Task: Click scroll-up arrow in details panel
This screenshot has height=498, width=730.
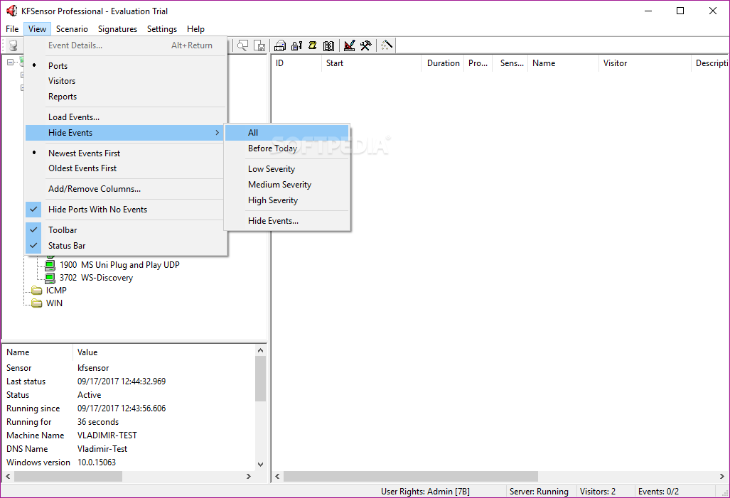Action: point(260,350)
